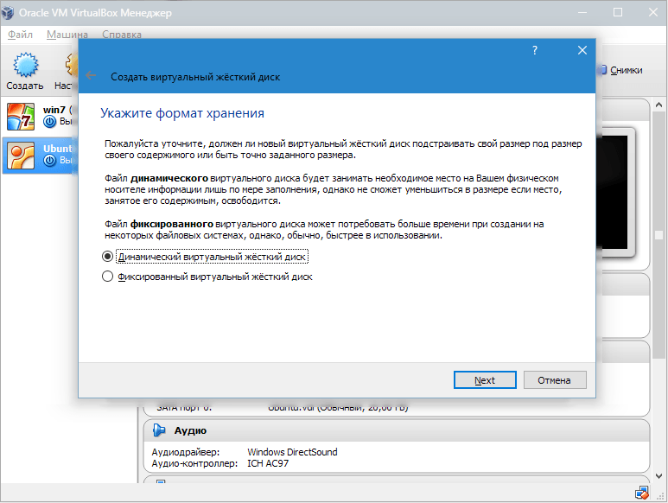Open the Справка menu

click(x=121, y=35)
